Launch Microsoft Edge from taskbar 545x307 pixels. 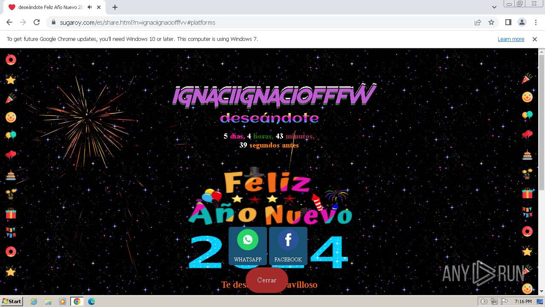click(x=92, y=301)
